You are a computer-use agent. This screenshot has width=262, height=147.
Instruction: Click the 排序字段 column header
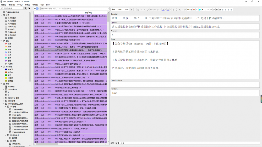(88, 13)
